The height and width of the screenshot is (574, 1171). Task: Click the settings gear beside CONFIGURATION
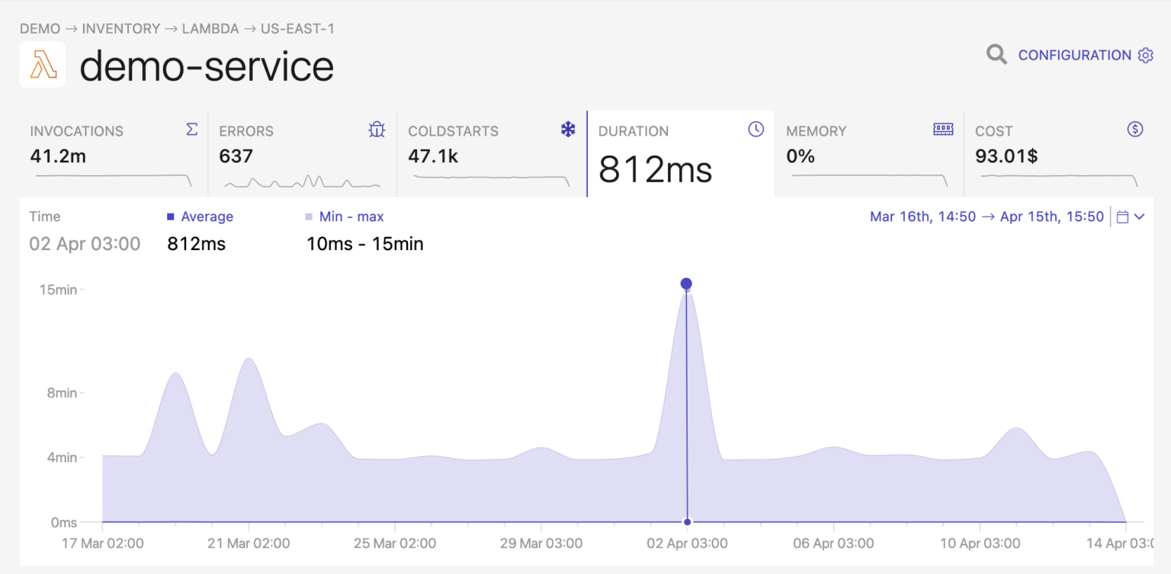point(1146,55)
